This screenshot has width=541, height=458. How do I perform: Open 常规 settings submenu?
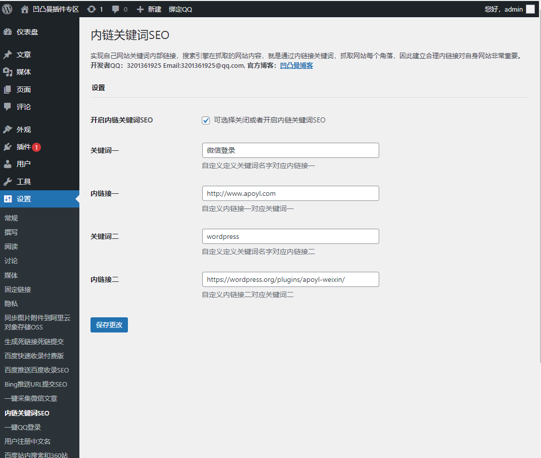pyautogui.click(x=11, y=218)
